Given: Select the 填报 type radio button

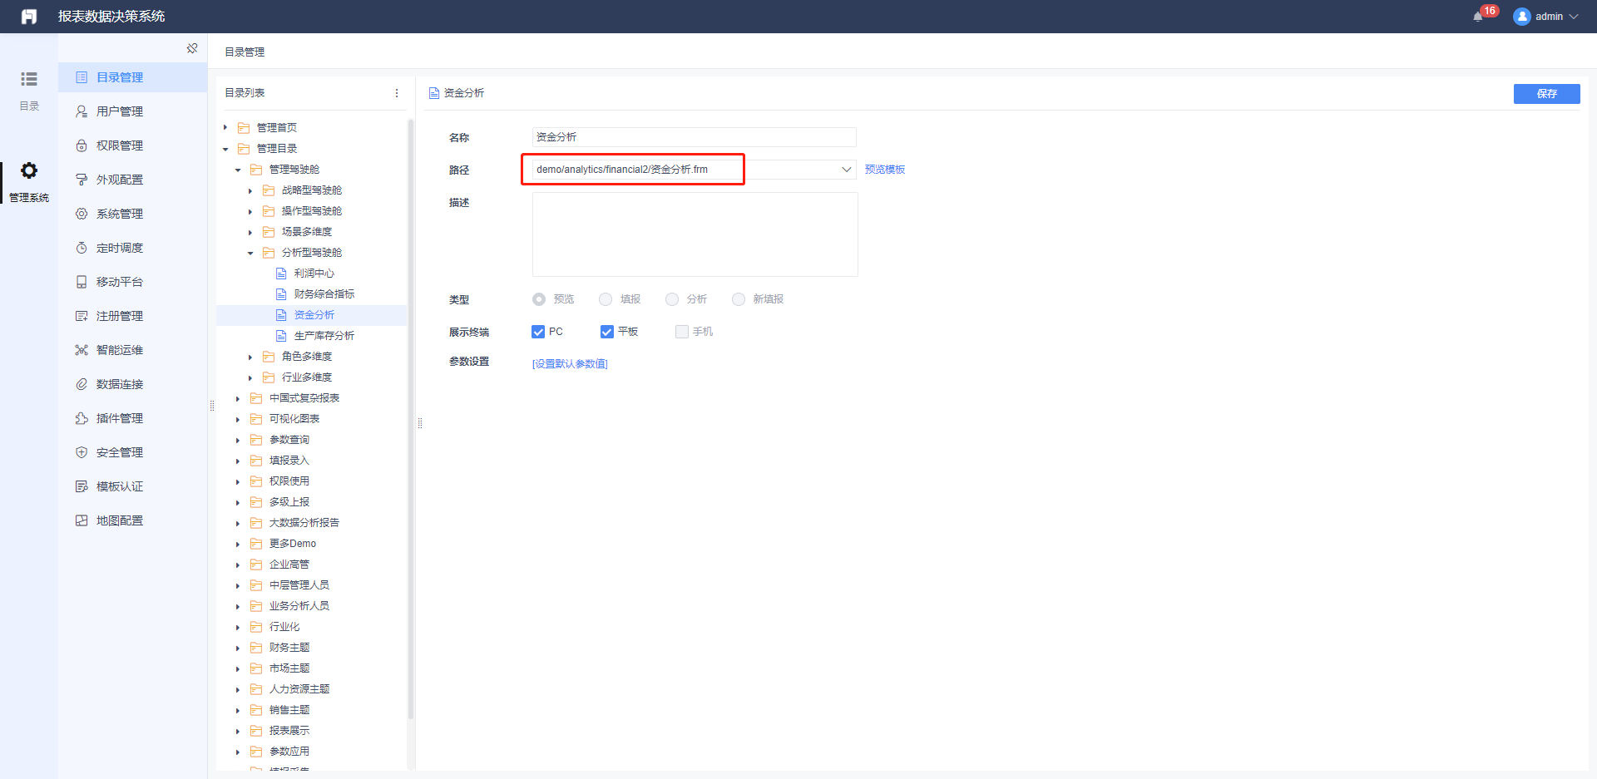Looking at the screenshot, I should point(606,299).
